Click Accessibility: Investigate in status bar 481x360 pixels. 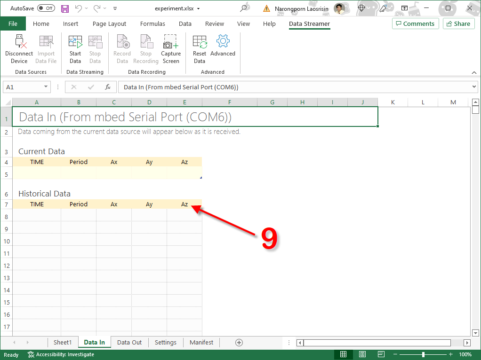(x=61, y=354)
